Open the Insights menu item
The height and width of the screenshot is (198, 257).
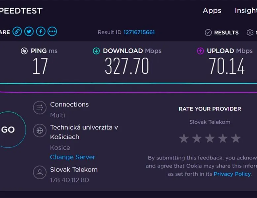[x=246, y=11]
